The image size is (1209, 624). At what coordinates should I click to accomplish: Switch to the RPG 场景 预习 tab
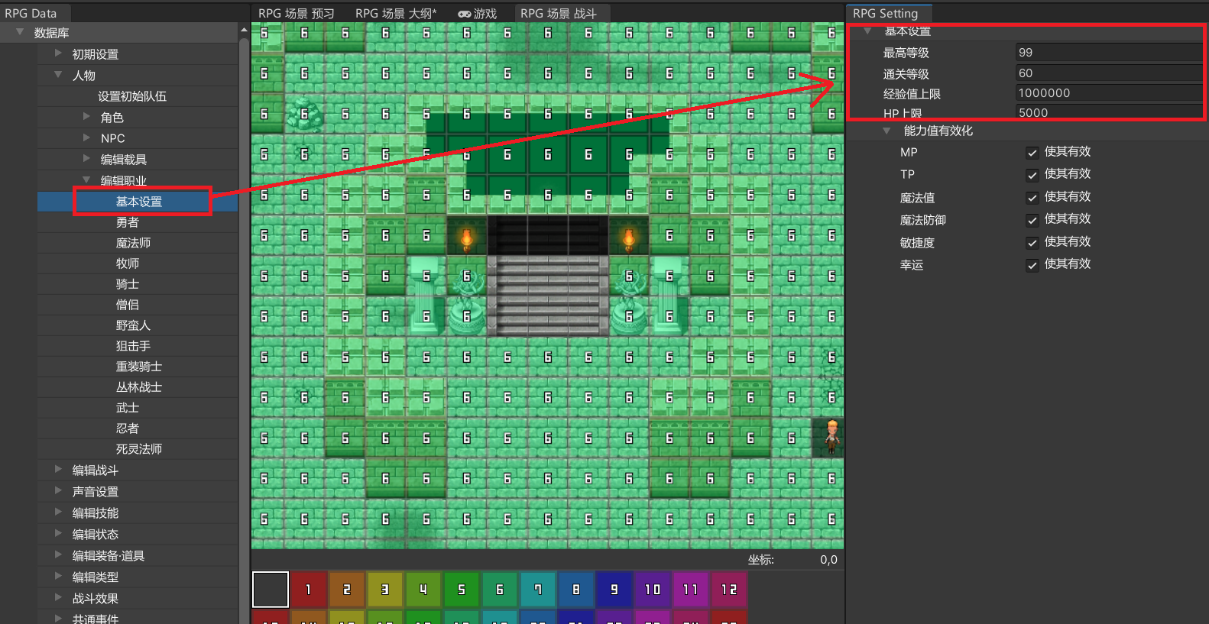pyautogui.click(x=297, y=14)
